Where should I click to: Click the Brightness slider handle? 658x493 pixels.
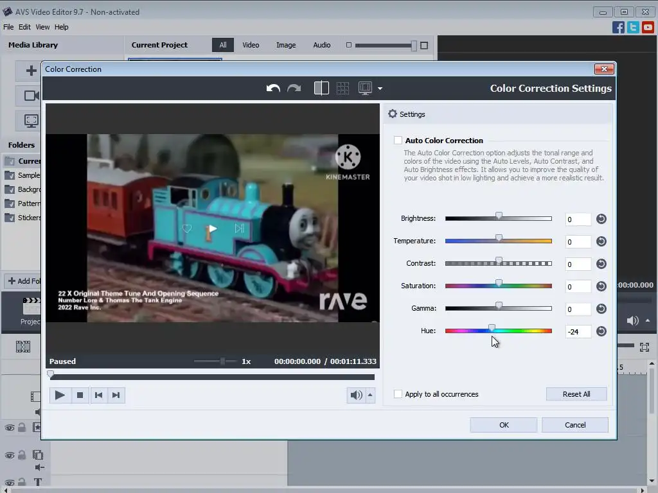pyautogui.click(x=499, y=216)
